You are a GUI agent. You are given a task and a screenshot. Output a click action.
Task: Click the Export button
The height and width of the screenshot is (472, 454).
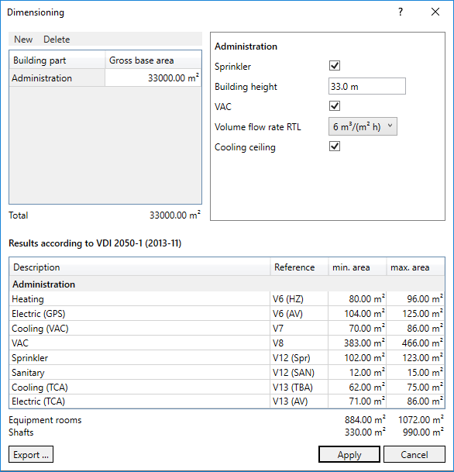coord(31,454)
